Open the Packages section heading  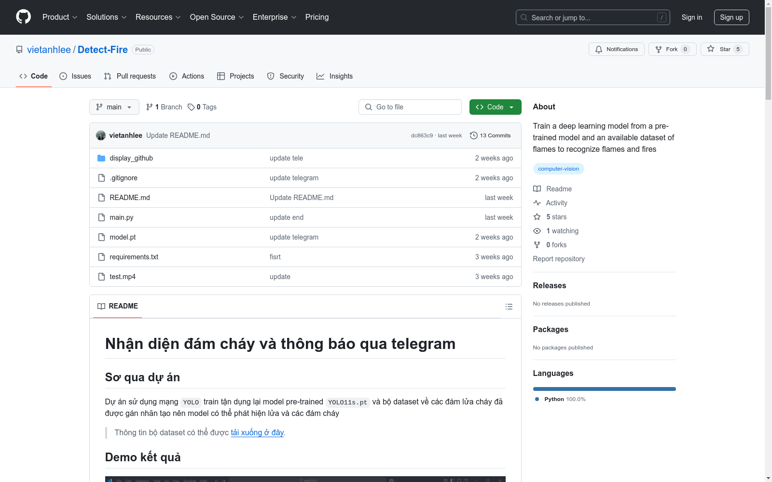[x=551, y=329]
